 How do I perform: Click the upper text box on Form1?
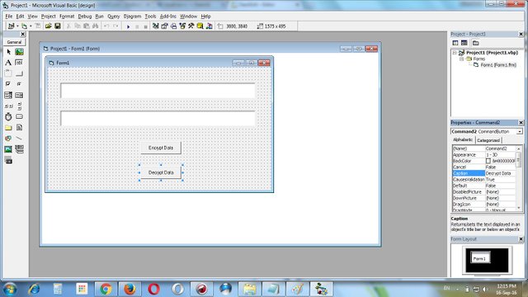pos(158,91)
